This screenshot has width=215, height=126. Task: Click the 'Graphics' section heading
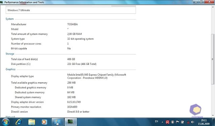pos(10,69)
